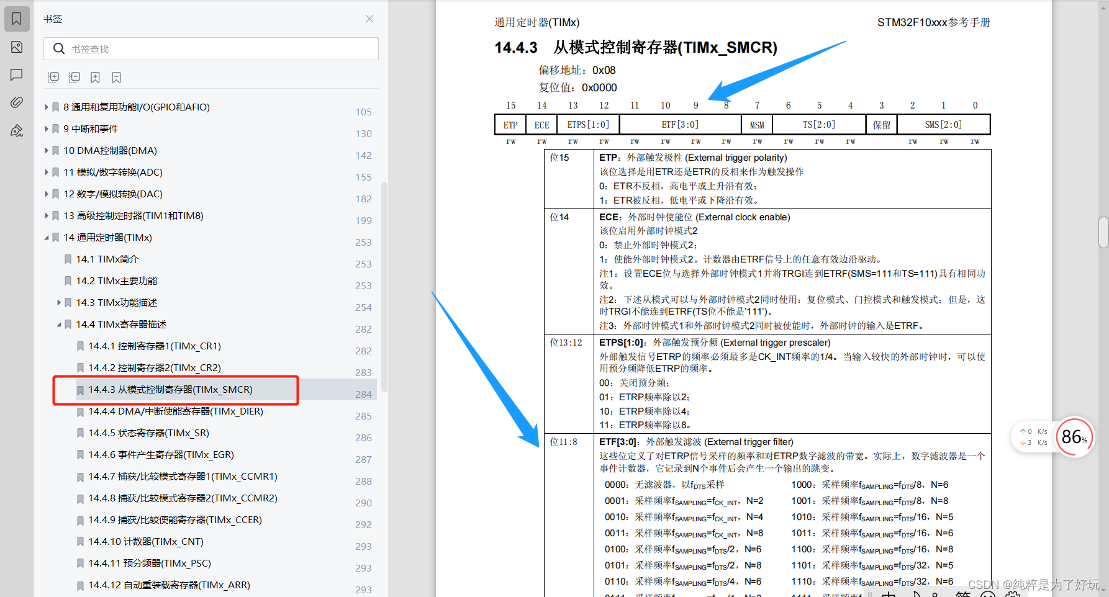Expand bookmark 14.3 TIMx功能描述
Viewport: 1109px width, 597px height.
click(59, 302)
